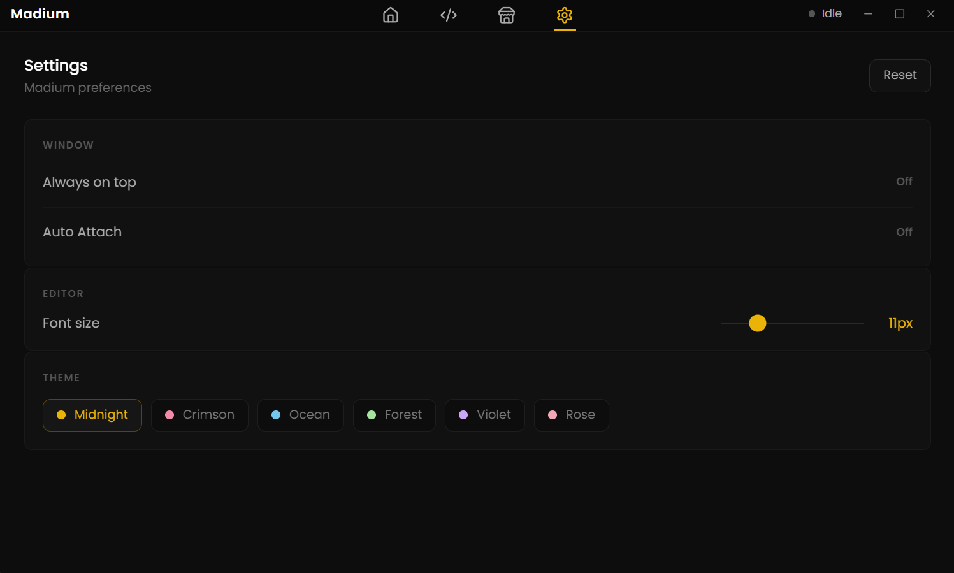Image resolution: width=954 pixels, height=573 pixels.
Task: Click the Reset button
Action: pyautogui.click(x=900, y=75)
